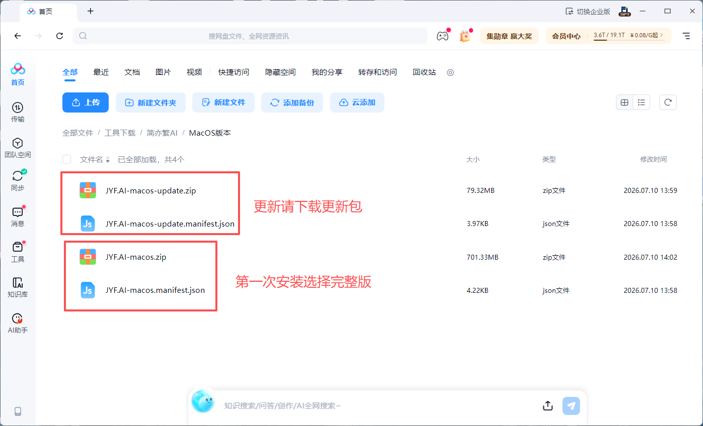This screenshot has height=426, width=703.
Task: Click the user avatar in title bar
Action: (626, 11)
